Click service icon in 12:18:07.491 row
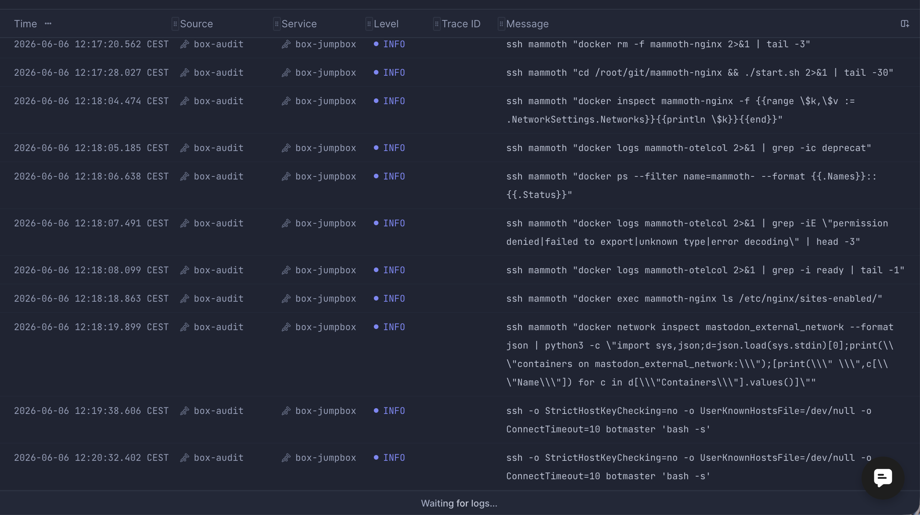This screenshot has height=515, width=920. tap(286, 223)
